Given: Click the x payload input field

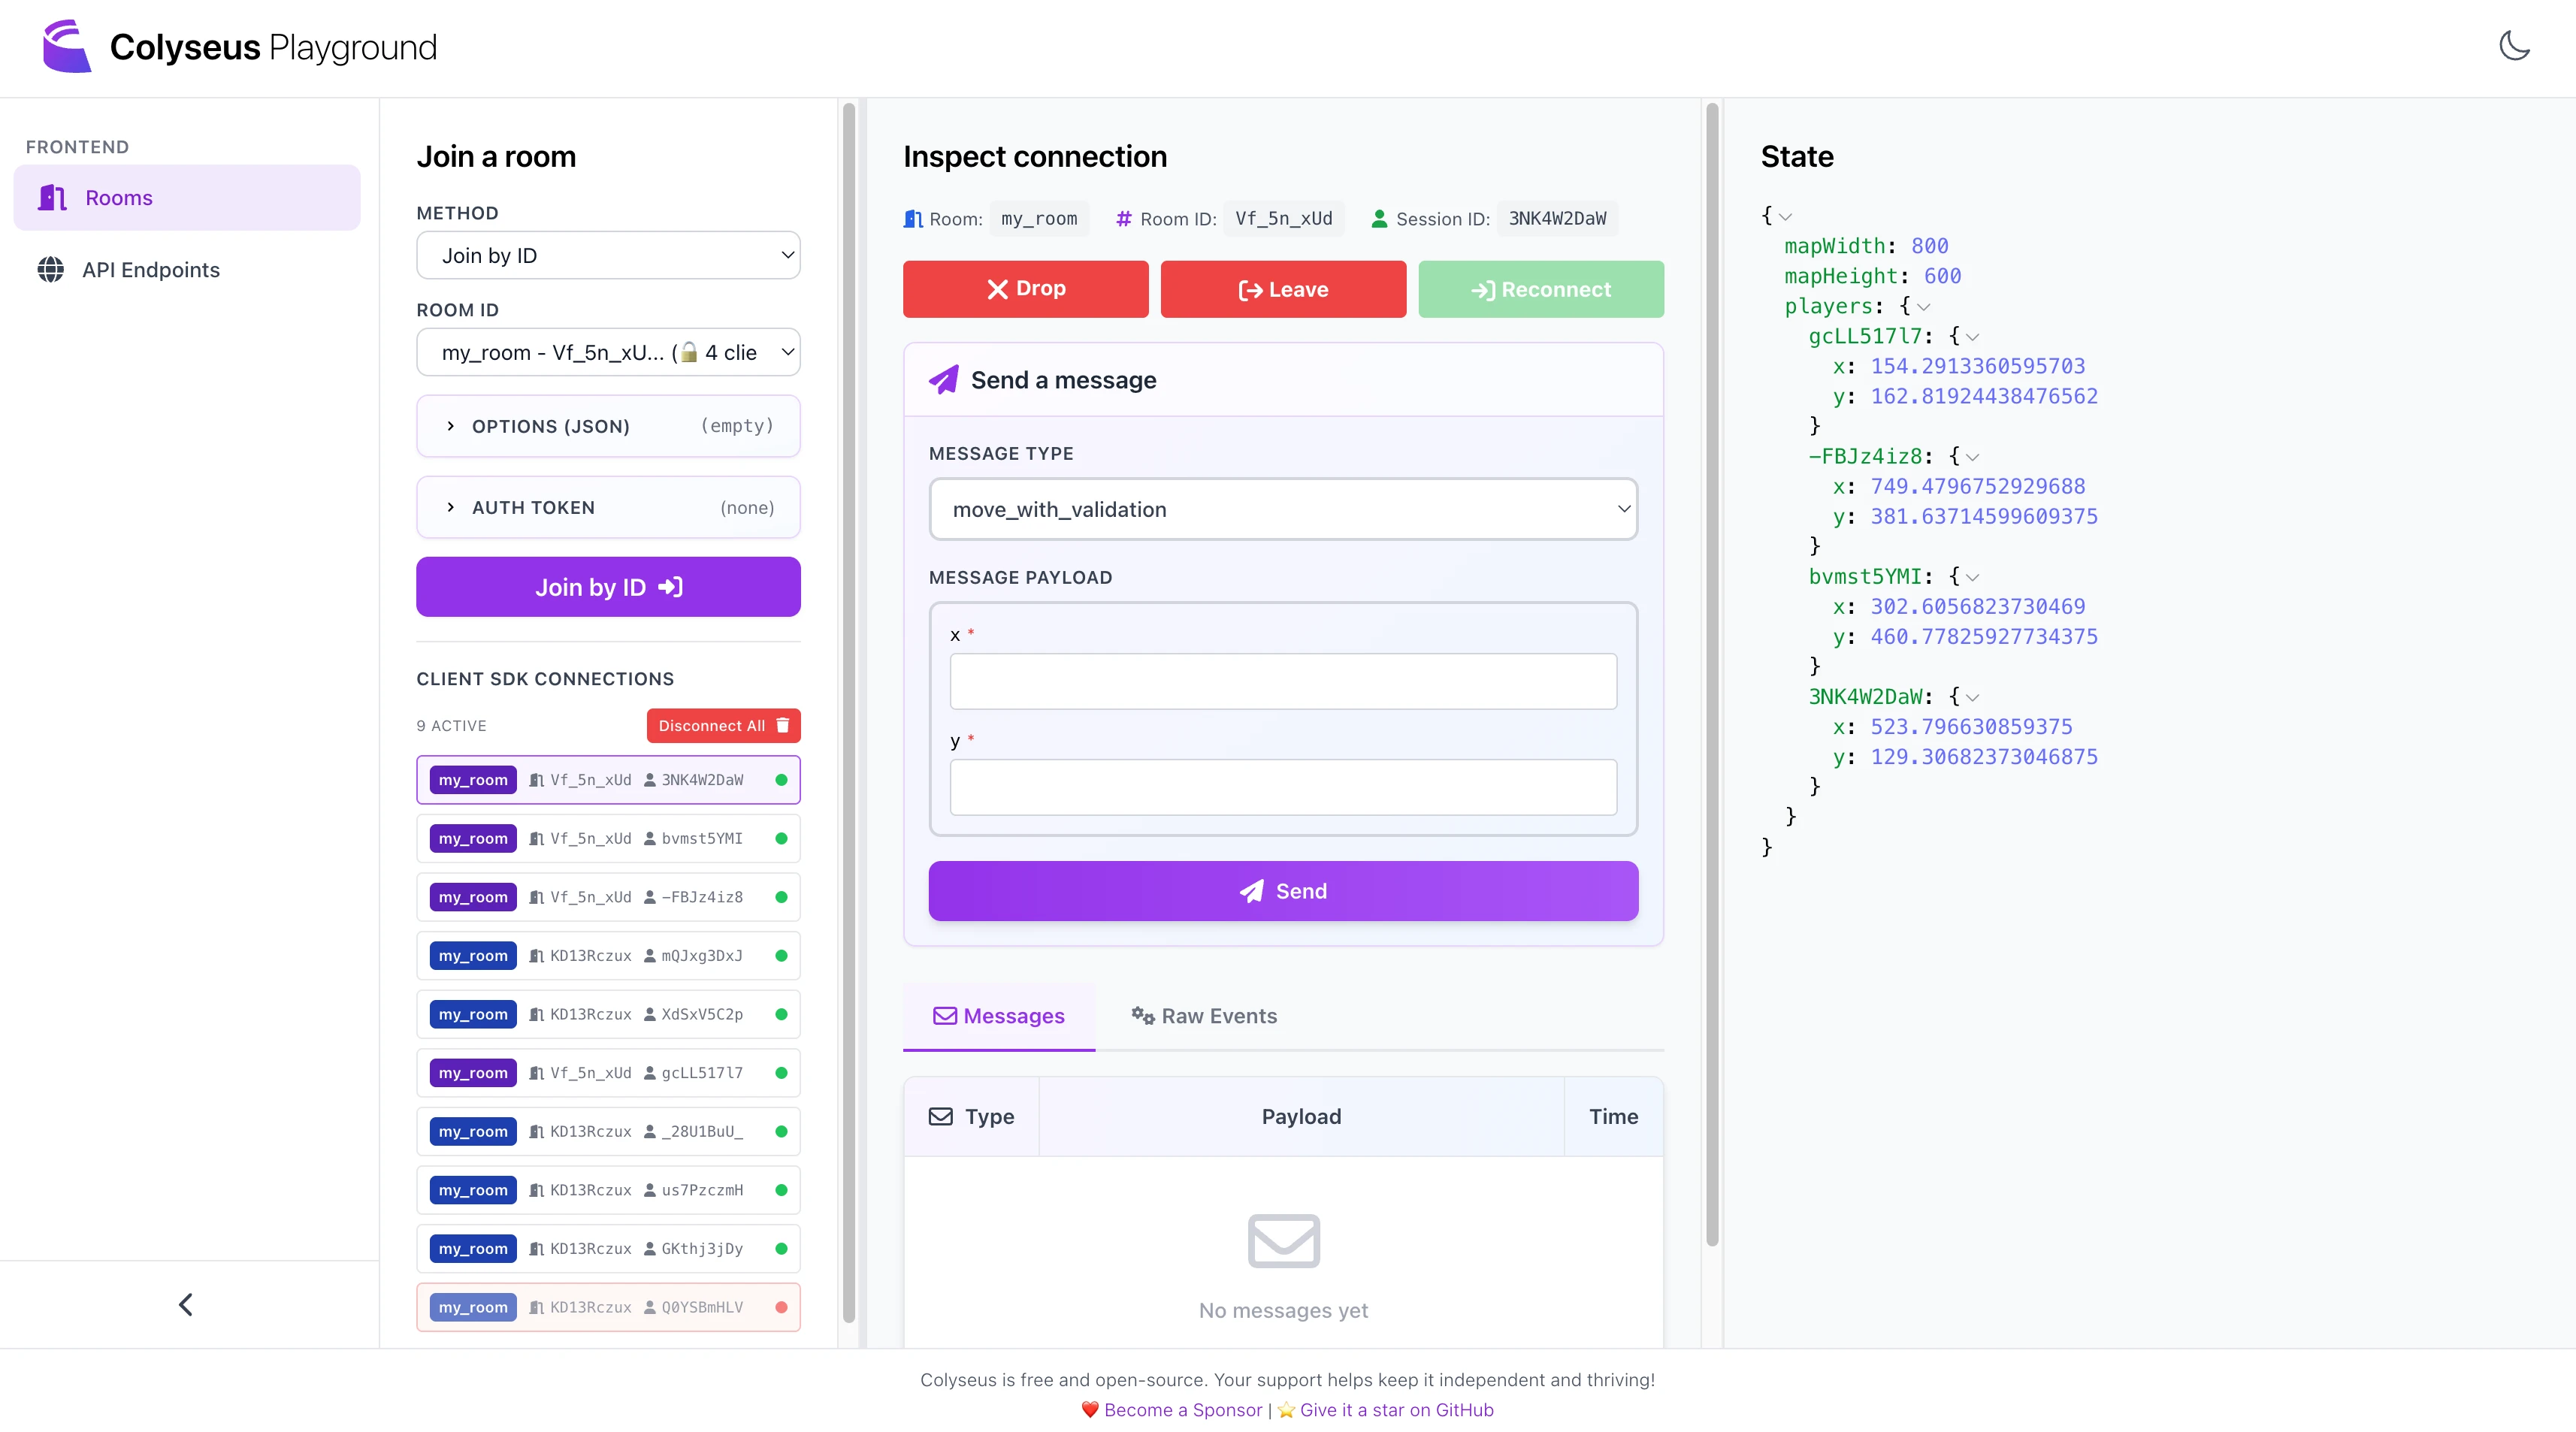Looking at the screenshot, I should (1283, 681).
